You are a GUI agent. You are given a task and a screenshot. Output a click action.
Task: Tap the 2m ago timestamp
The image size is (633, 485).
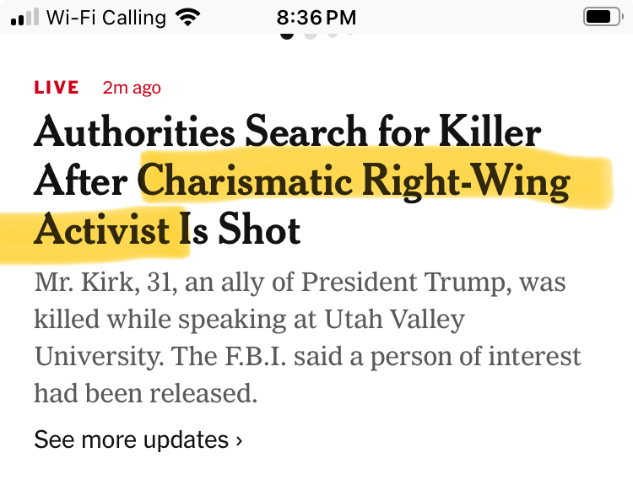click(131, 88)
